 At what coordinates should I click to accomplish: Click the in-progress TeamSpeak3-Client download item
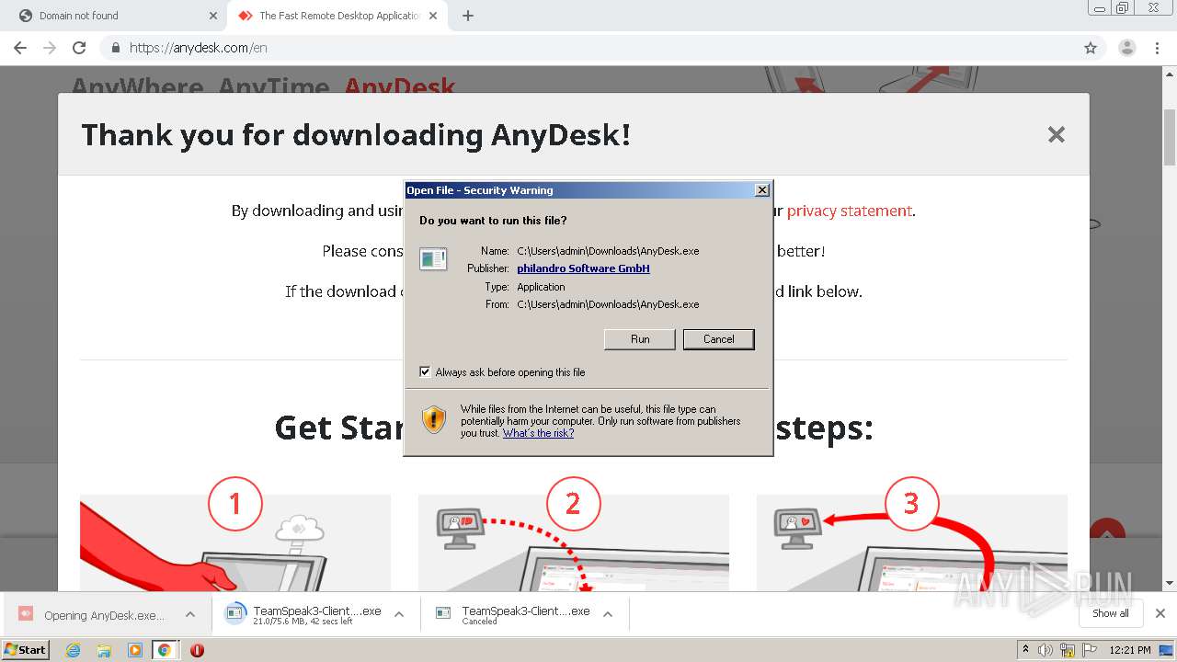(x=303, y=615)
